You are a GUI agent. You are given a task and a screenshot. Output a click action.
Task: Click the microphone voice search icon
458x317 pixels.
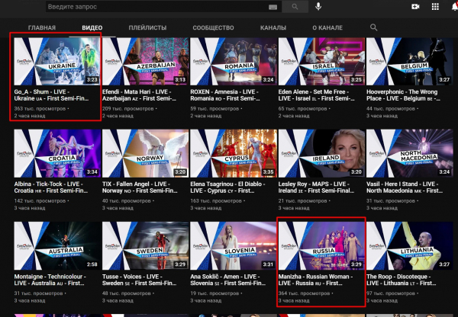[318, 7]
